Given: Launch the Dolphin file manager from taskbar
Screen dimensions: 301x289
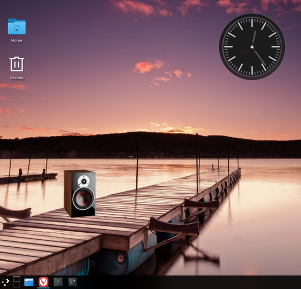Looking at the screenshot, I should click(29, 282).
